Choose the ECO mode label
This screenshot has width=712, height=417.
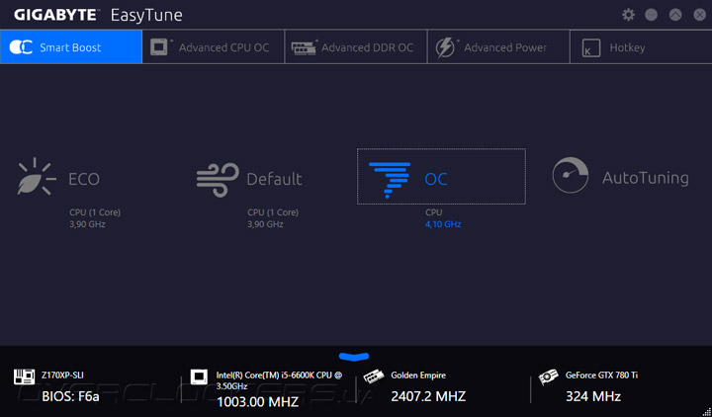[84, 179]
